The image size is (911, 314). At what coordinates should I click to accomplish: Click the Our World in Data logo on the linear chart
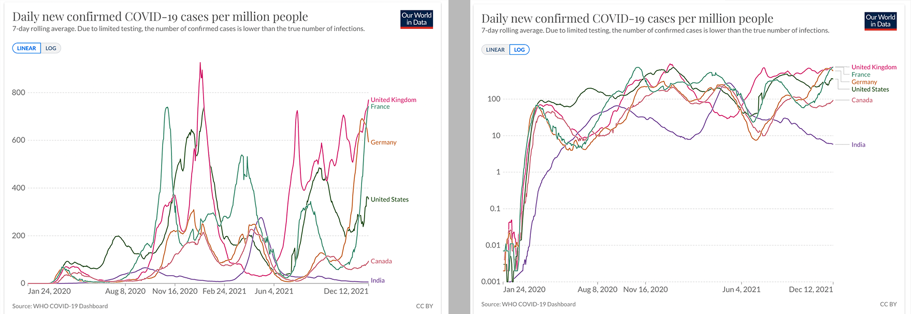point(416,19)
